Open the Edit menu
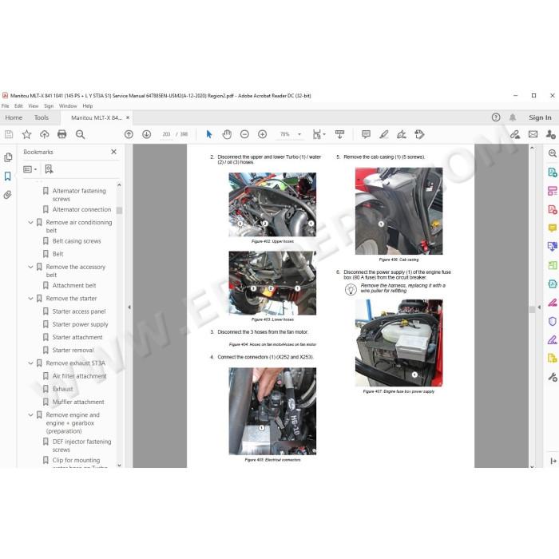This screenshot has height=559, width=559. pos(18,106)
